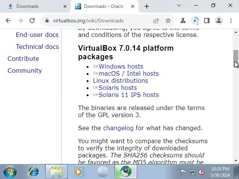Open the taskbar clock and date
239x179 pixels.
pyautogui.click(x=220, y=172)
